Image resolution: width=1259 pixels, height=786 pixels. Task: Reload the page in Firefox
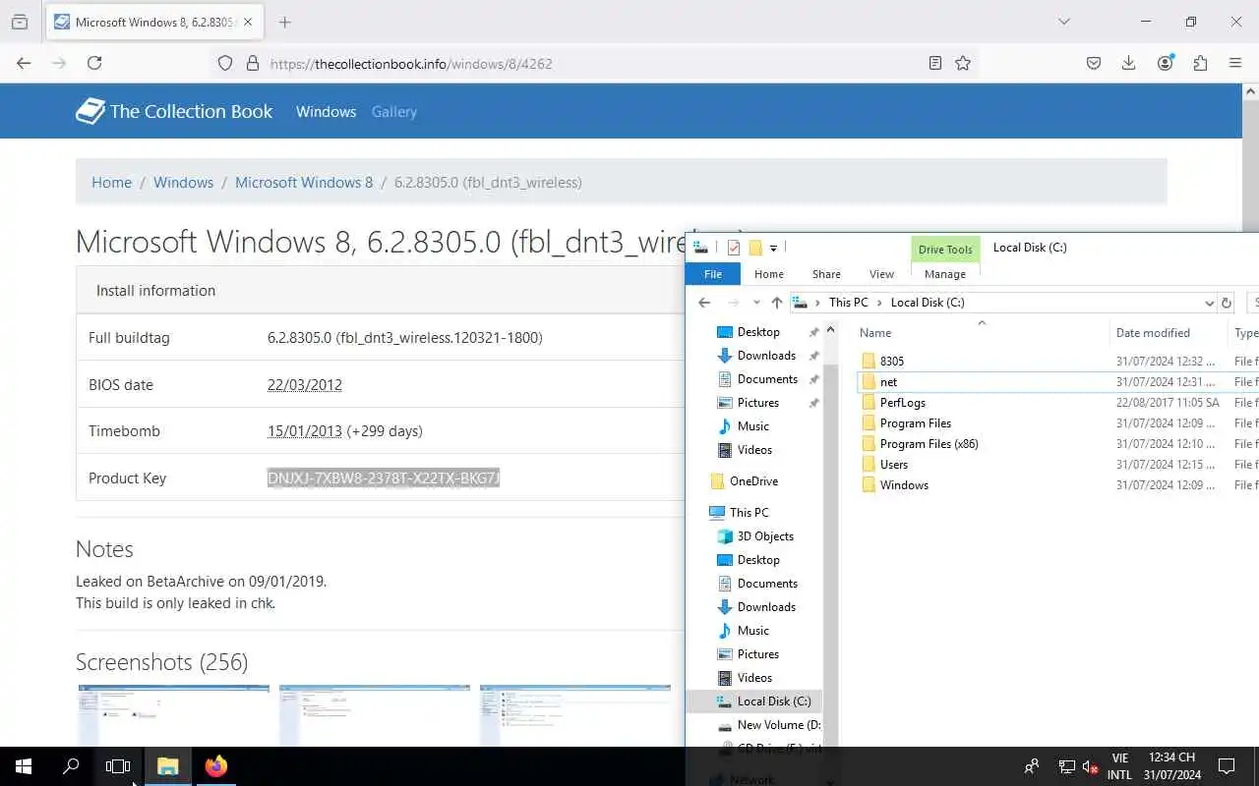(94, 63)
